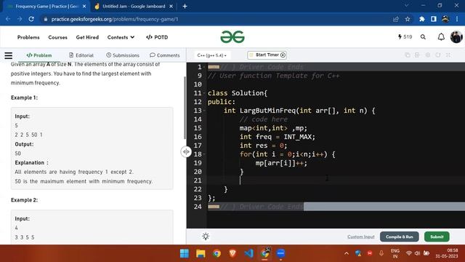Switch to the Comments tab
Image resolution: width=465 pixels, height=262 pixels.
pos(165,55)
